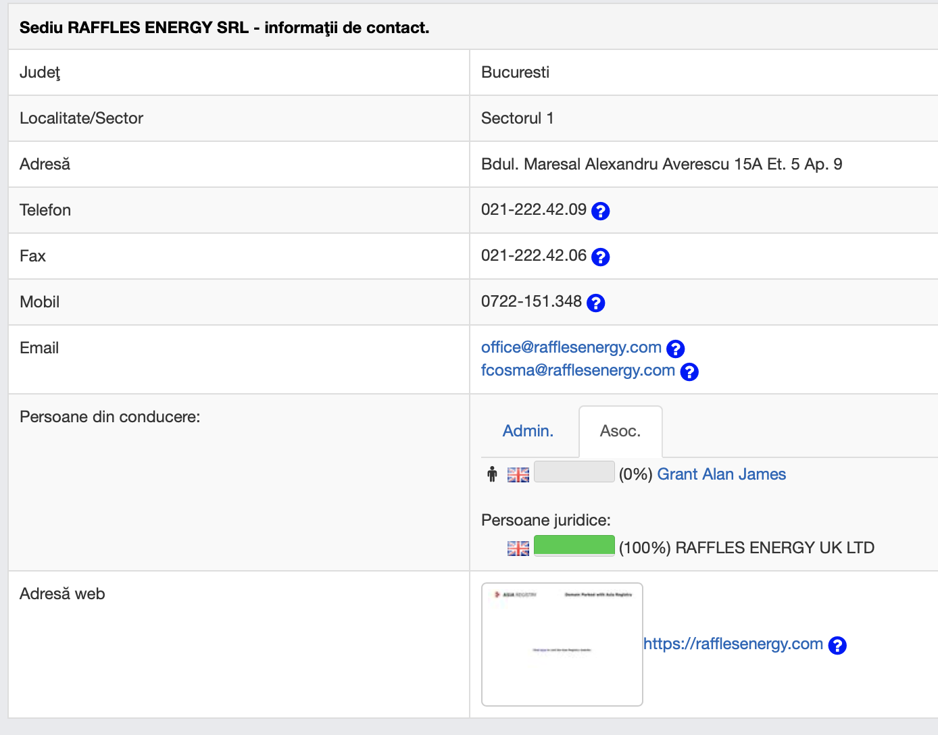Click the person icon before Grant Alan James
Image resolution: width=938 pixels, height=735 pixels.
tap(492, 475)
